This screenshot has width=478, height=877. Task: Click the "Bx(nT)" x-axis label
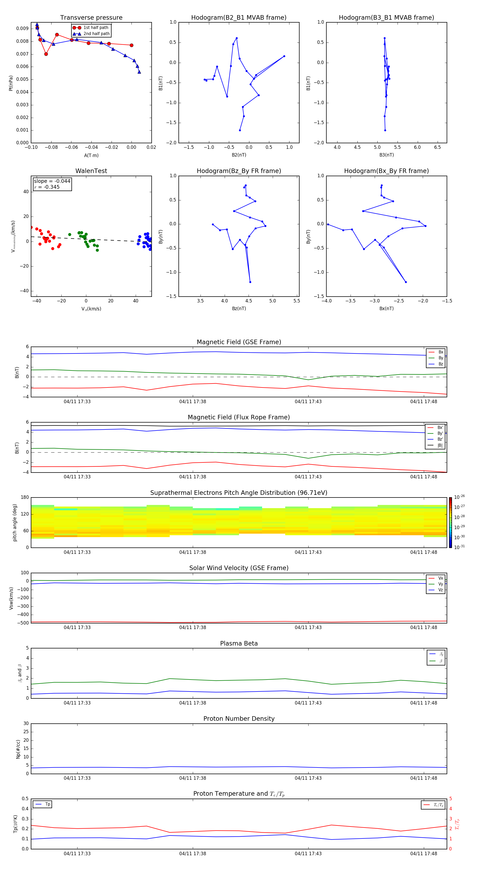click(x=386, y=309)
